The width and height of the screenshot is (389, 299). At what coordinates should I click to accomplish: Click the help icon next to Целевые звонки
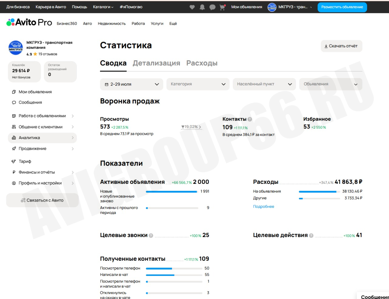[151, 235]
